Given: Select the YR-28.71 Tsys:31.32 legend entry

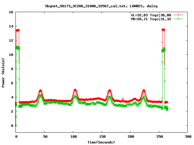Looking at the screenshot, I should click(151, 19).
